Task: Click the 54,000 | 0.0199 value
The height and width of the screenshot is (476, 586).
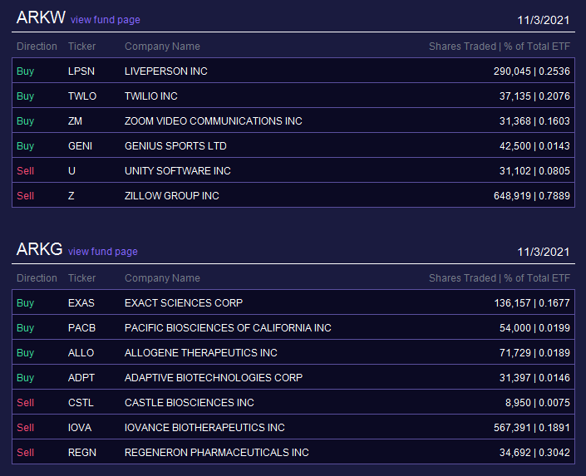Action: coord(534,327)
